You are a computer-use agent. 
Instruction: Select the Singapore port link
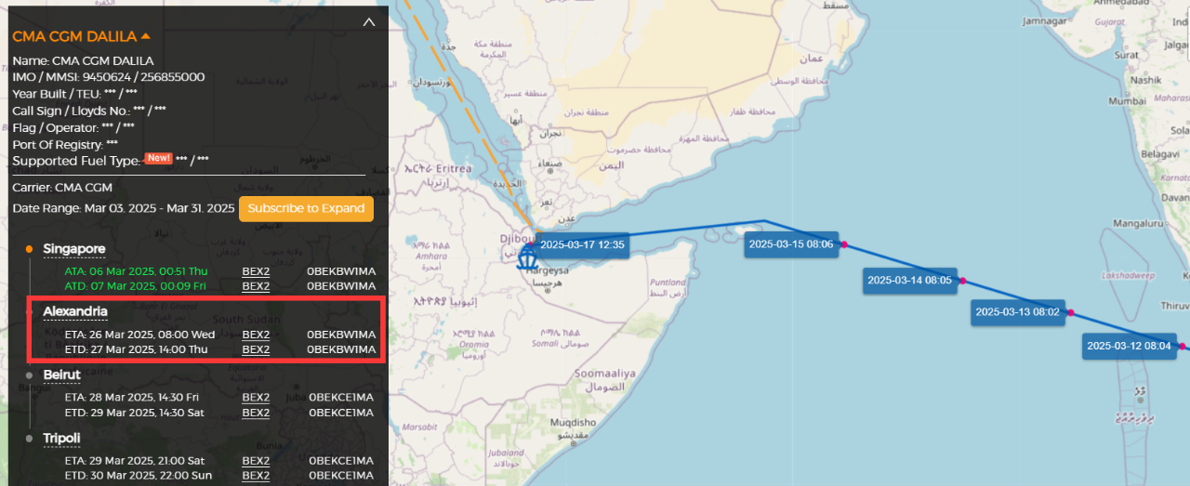pos(74,249)
